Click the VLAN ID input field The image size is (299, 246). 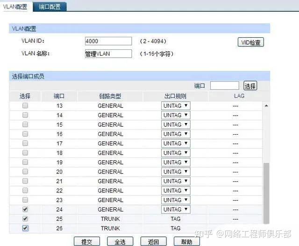point(108,41)
